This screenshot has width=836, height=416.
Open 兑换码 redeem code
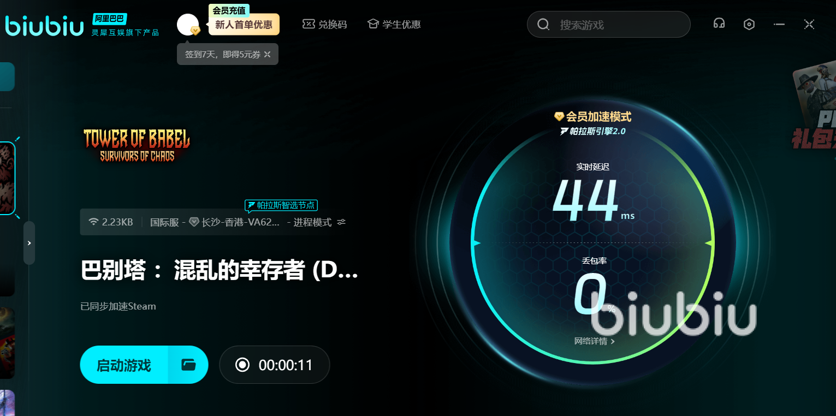click(x=325, y=25)
